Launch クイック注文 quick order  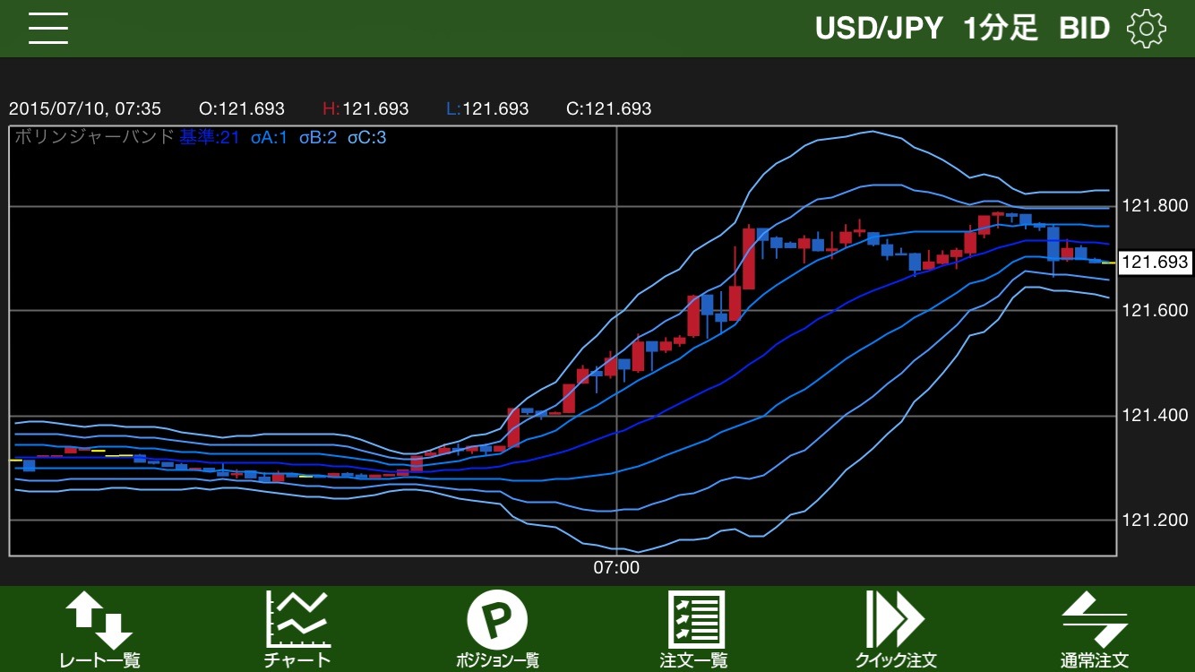click(x=895, y=630)
